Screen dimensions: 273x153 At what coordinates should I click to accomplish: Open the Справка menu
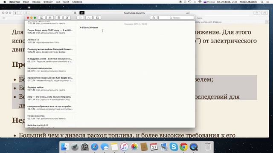[x=77, y=2]
